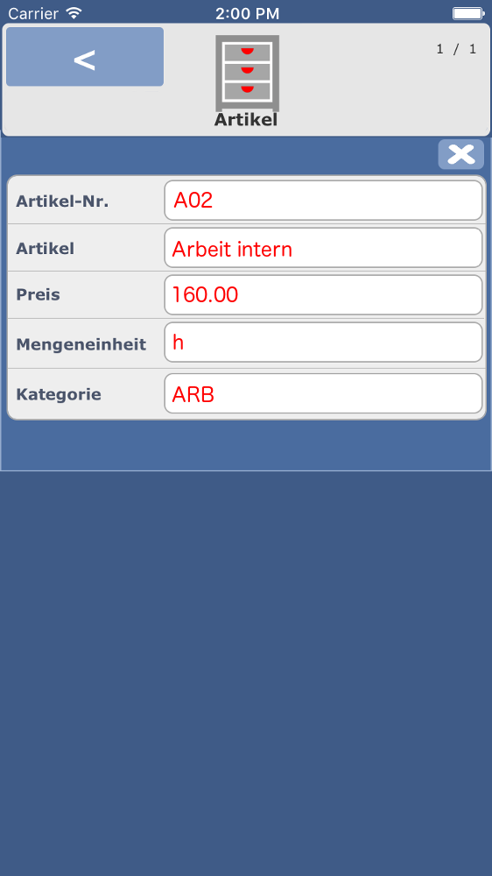Image resolution: width=492 pixels, height=876 pixels.
Task: Click the Preis field showing 160.00
Action: pos(323,295)
